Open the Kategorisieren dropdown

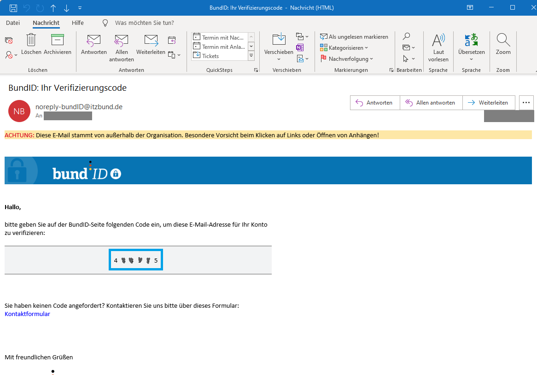pos(344,47)
